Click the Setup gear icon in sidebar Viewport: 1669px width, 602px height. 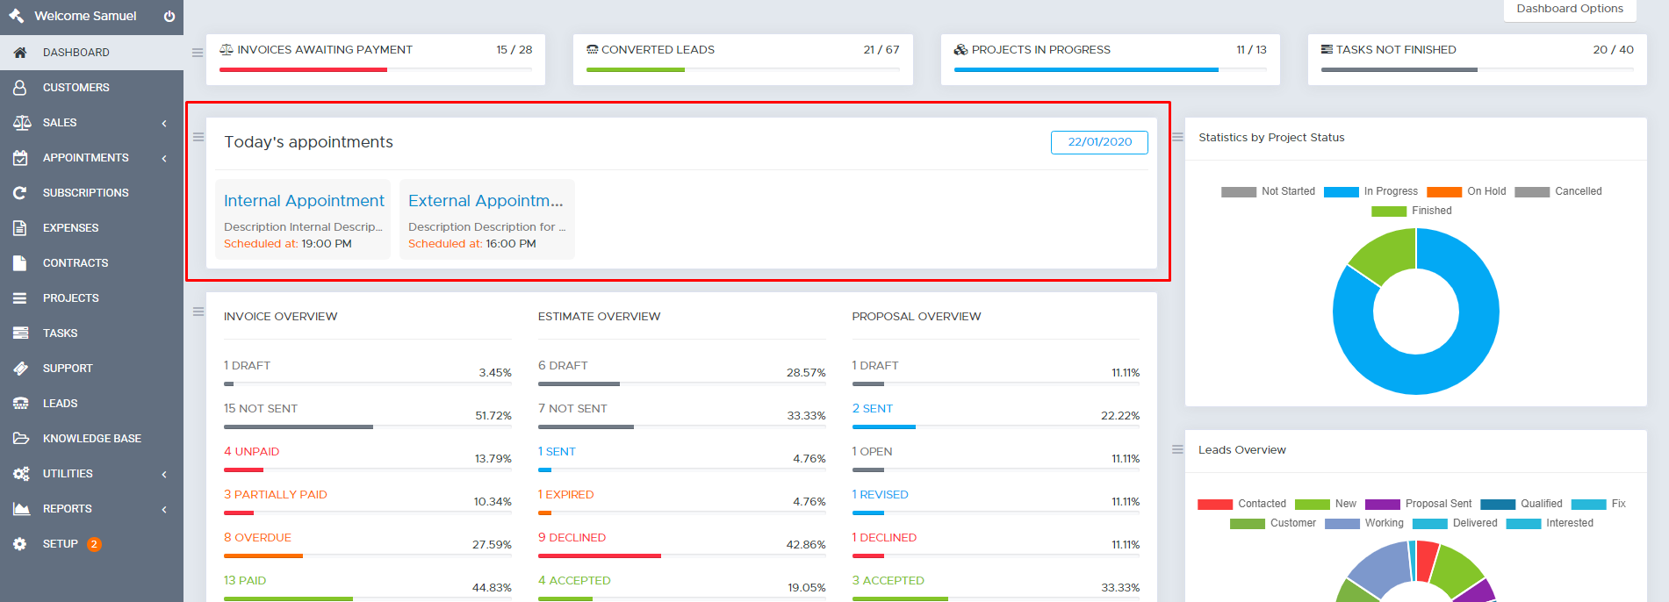coord(19,544)
